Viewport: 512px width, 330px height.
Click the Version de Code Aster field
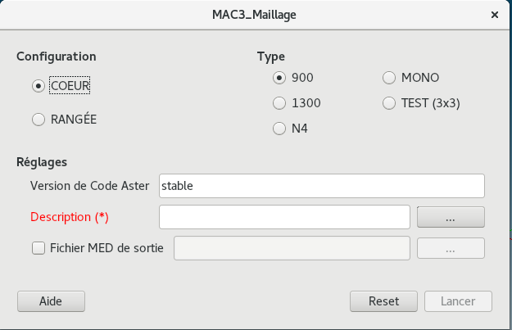(322, 186)
